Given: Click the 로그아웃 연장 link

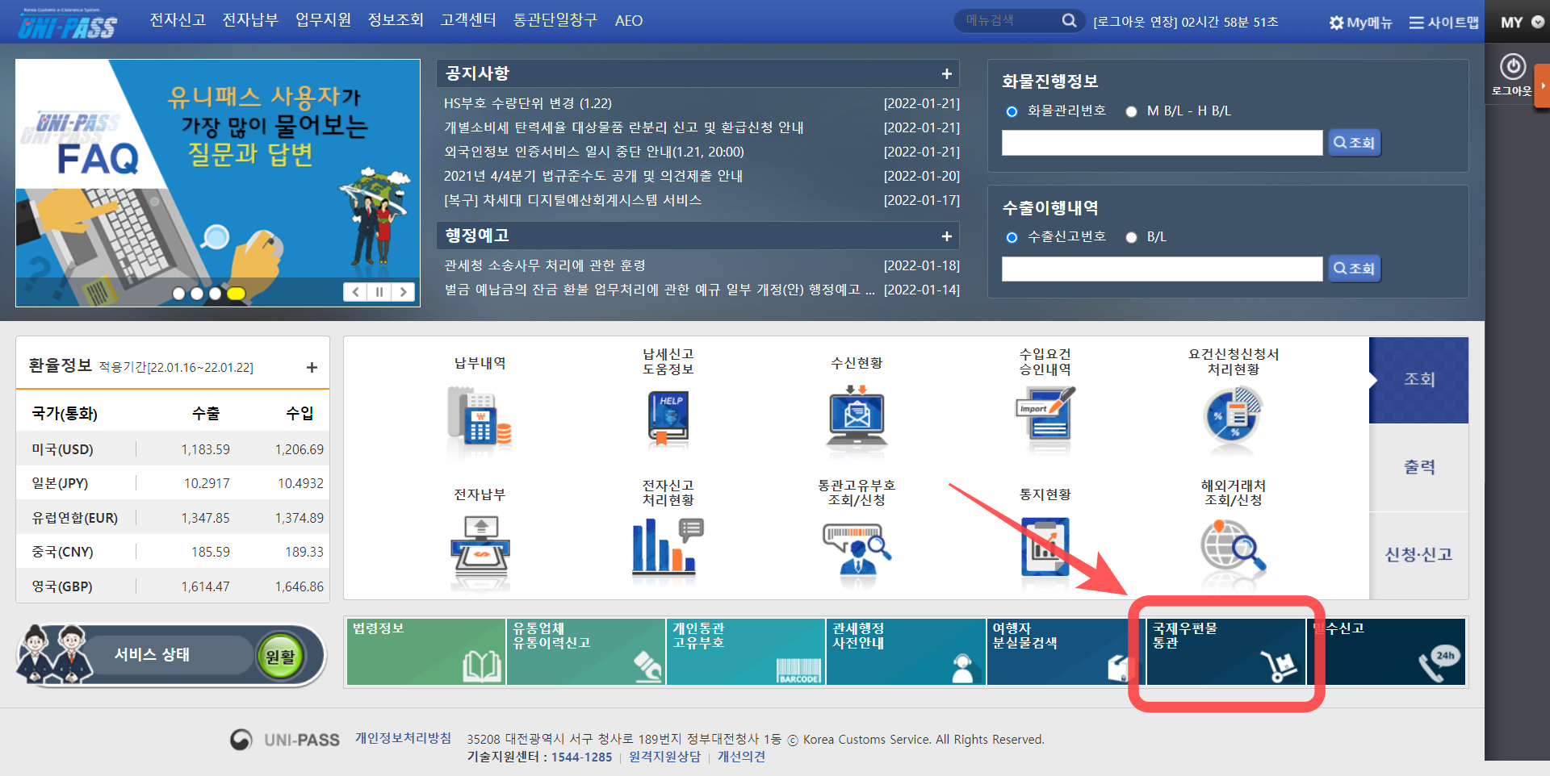Looking at the screenshot, I should [1135, 23].
